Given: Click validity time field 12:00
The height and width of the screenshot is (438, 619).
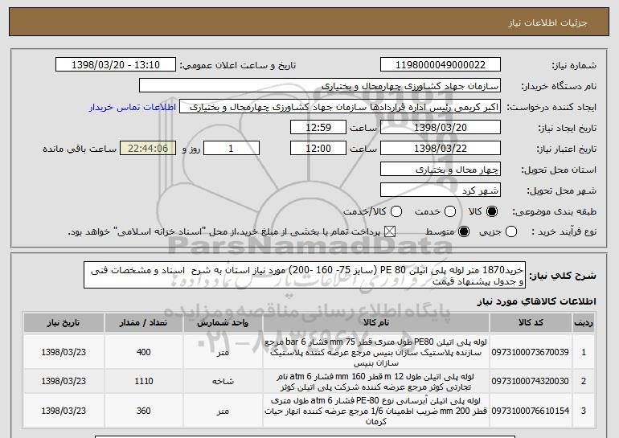Looking at the screenshot, I should (x=318, y=149).
